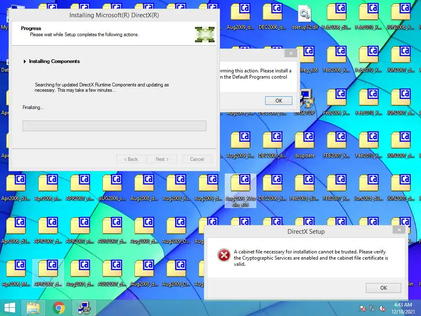Click the "Installing Microsoft(R) DirectX(R)" title bar
Viewport: 421px width, 316px height.
114,15
